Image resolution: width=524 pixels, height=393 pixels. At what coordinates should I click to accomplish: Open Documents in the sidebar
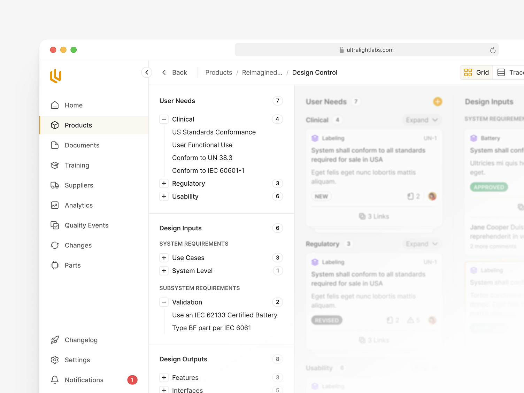pos(94,145)
